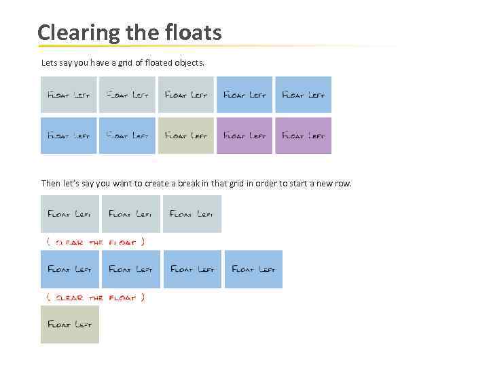Select the third gray box in the lower example
This screenshot has height=366, width=489.
coord(192,214)
